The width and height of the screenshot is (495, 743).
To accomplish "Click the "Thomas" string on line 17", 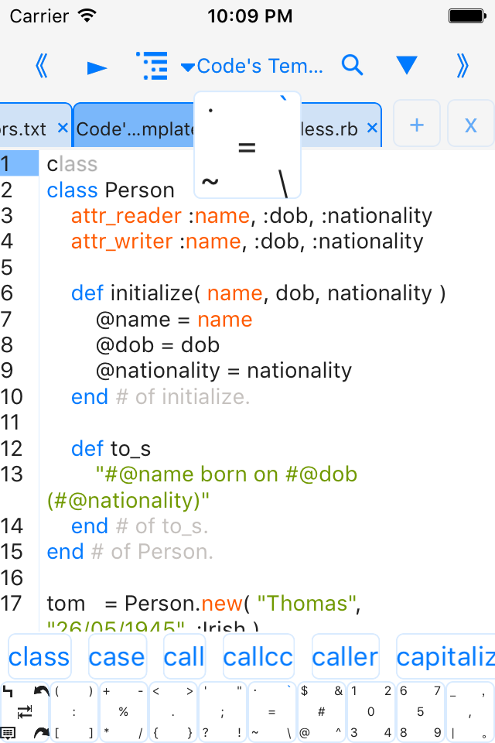I will coord(306,604).
